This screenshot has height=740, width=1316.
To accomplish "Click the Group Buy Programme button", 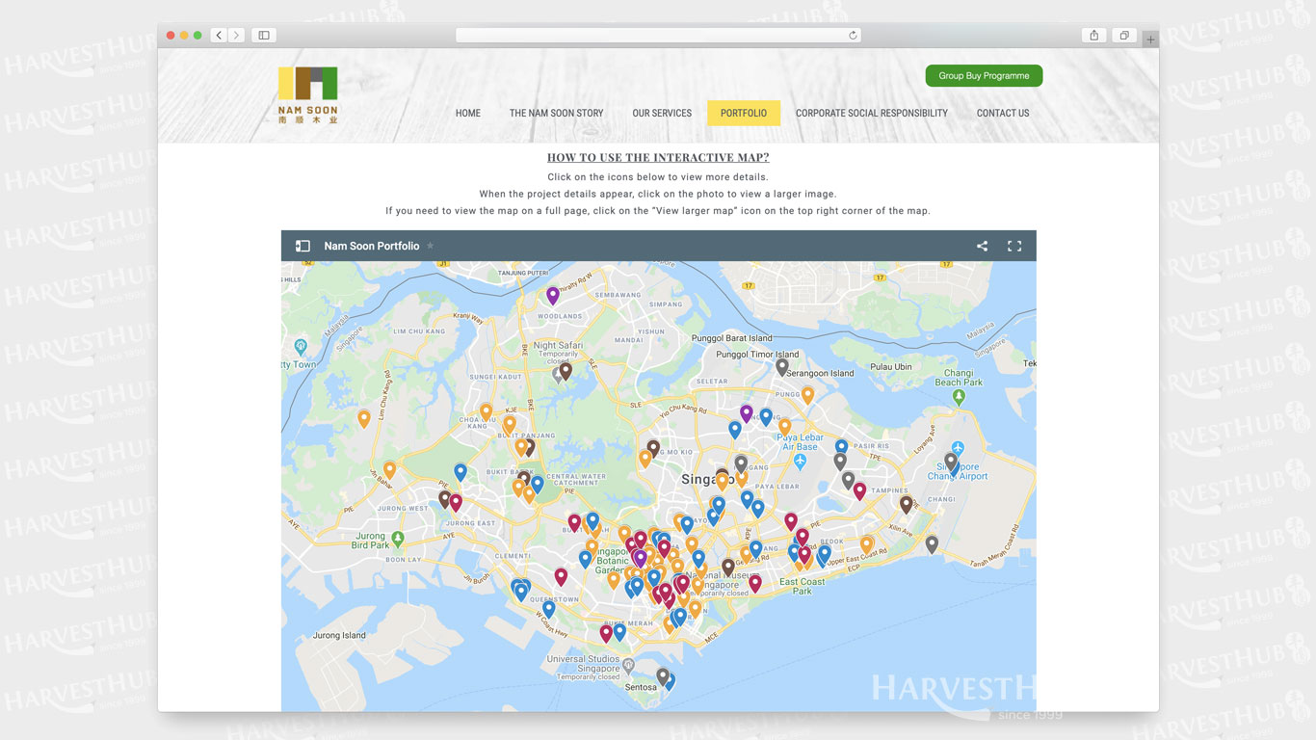I will point(984,75).
